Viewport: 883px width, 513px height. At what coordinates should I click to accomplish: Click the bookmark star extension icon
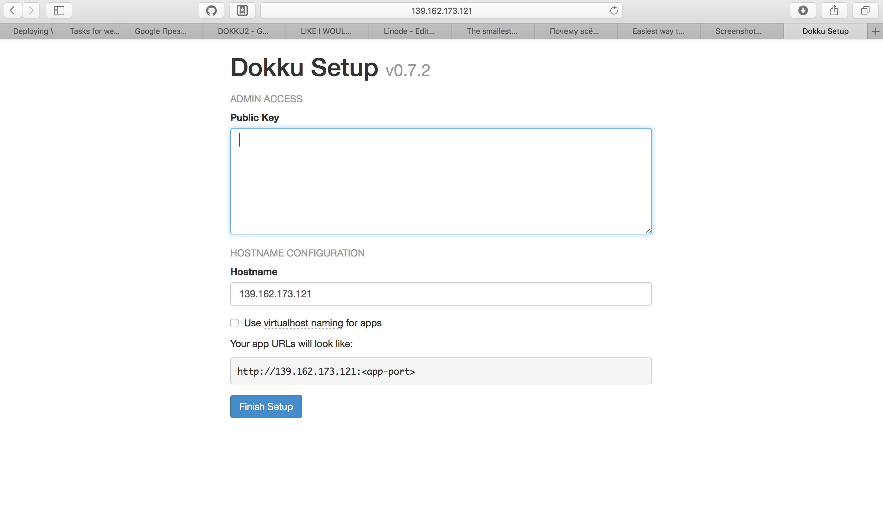[242, 10]
